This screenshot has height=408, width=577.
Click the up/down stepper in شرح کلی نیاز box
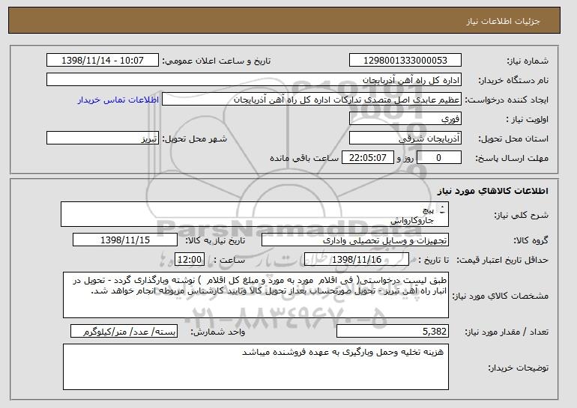pos(442,210)
